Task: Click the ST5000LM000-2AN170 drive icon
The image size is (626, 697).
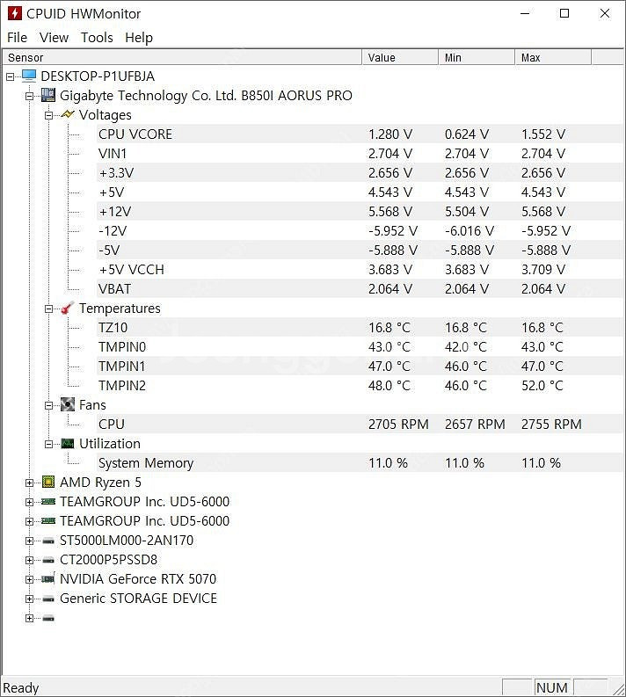Action: point(48,541)
